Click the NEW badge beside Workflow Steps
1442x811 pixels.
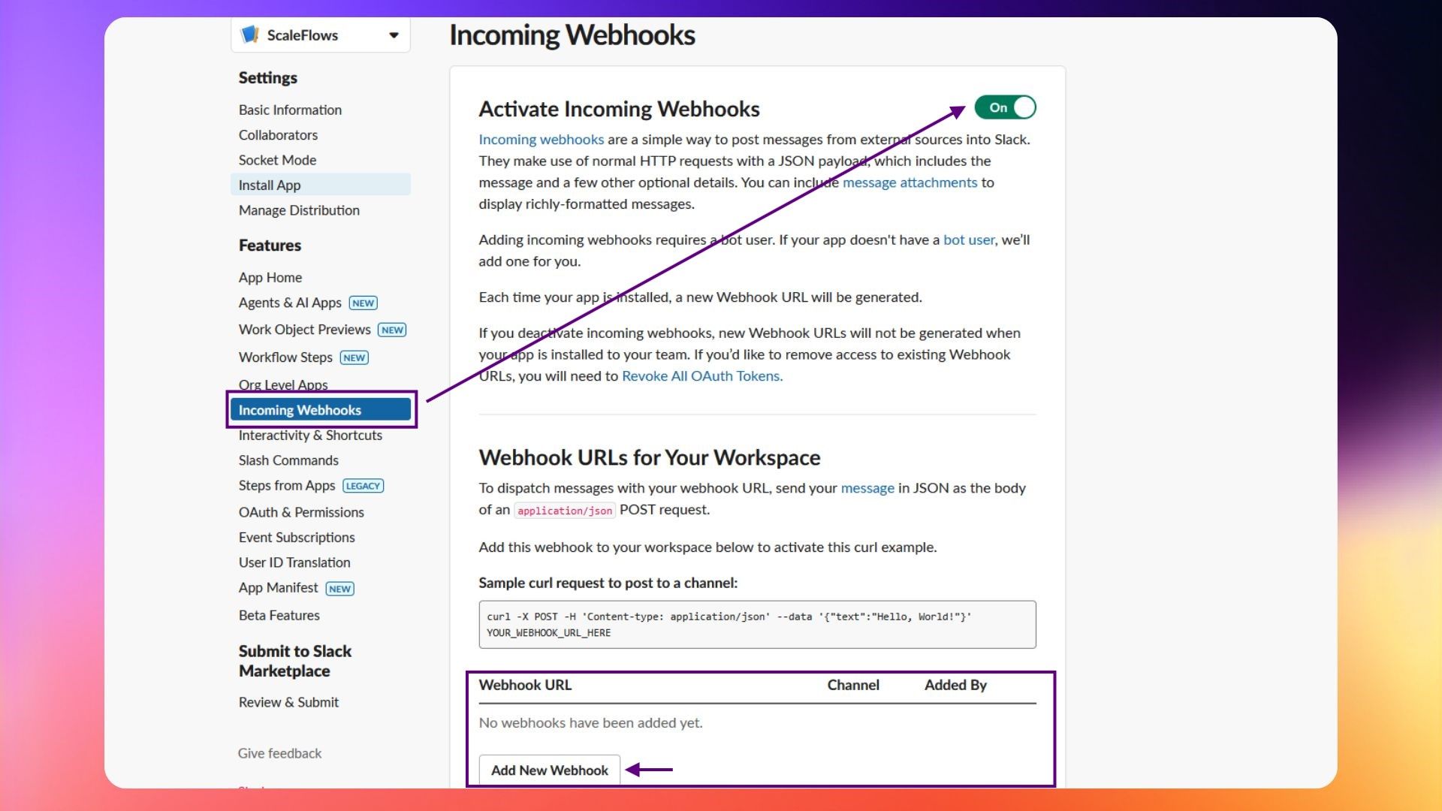coord(354,358)
